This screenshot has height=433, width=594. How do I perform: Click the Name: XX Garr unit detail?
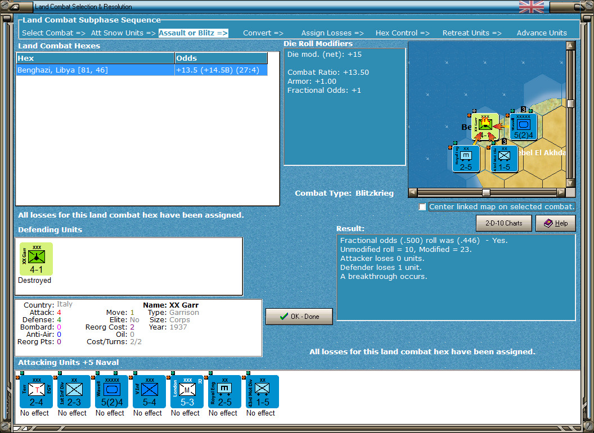[x=171, y=305]
